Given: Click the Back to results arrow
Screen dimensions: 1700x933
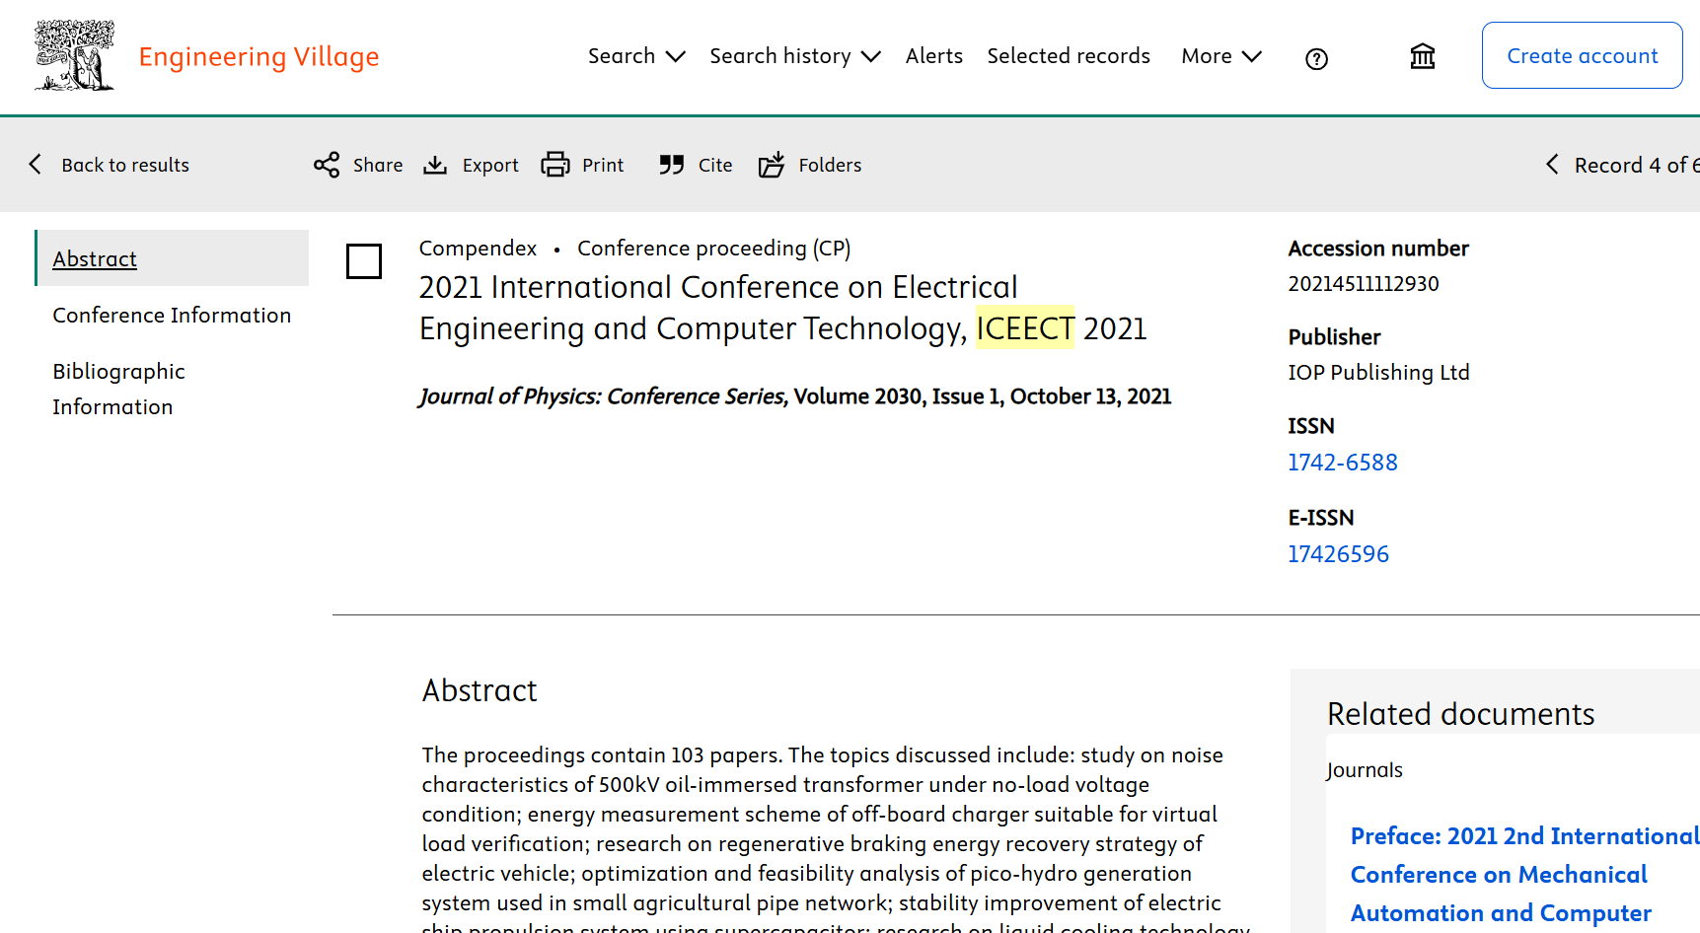Looking at the screenshot, I should tap(36, 165).
